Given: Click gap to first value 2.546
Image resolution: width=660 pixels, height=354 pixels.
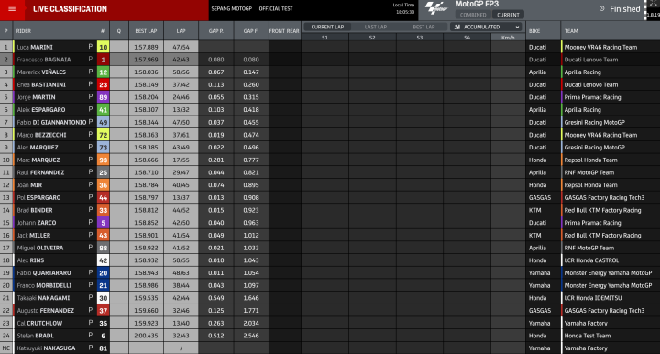Looking at the screenshot, I should pyautogui.click(x=251, y=336).
